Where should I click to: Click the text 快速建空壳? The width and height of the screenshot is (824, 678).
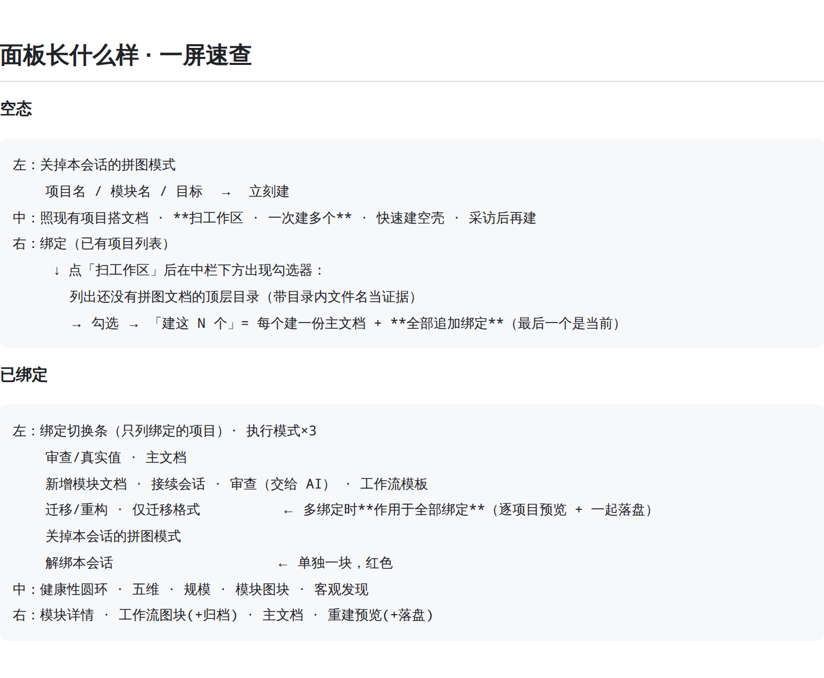(410, 218)
